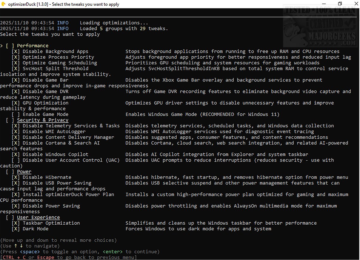Select the Power group heading

(24, 172)
